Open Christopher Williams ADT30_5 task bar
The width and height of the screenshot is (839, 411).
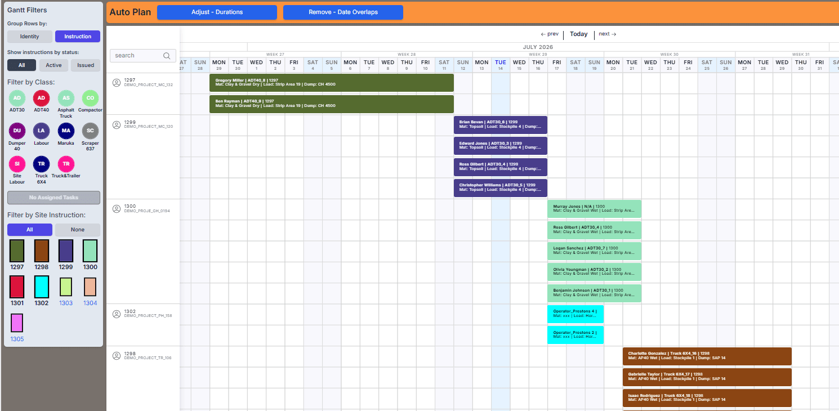(x=501, y=188)
